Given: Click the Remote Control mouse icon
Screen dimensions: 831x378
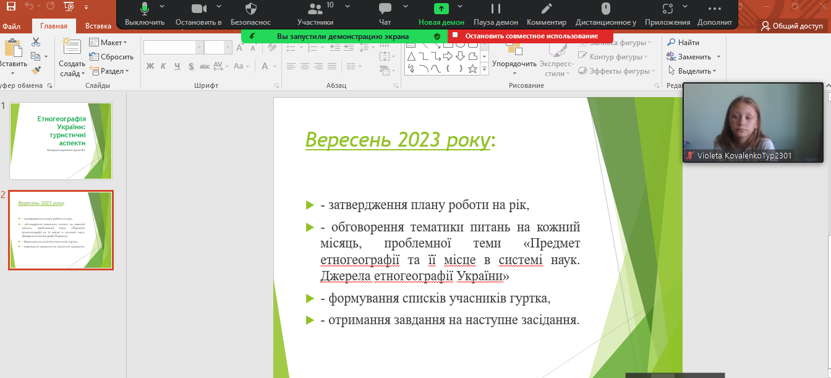Looking at the screenshot, I should point(605,9).
